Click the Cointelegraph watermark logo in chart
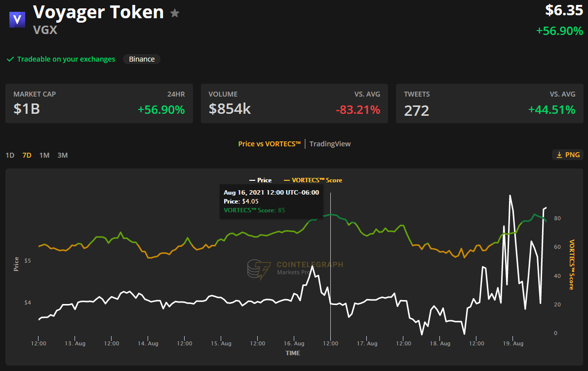588x371 pixels. (x=259, y=270)
